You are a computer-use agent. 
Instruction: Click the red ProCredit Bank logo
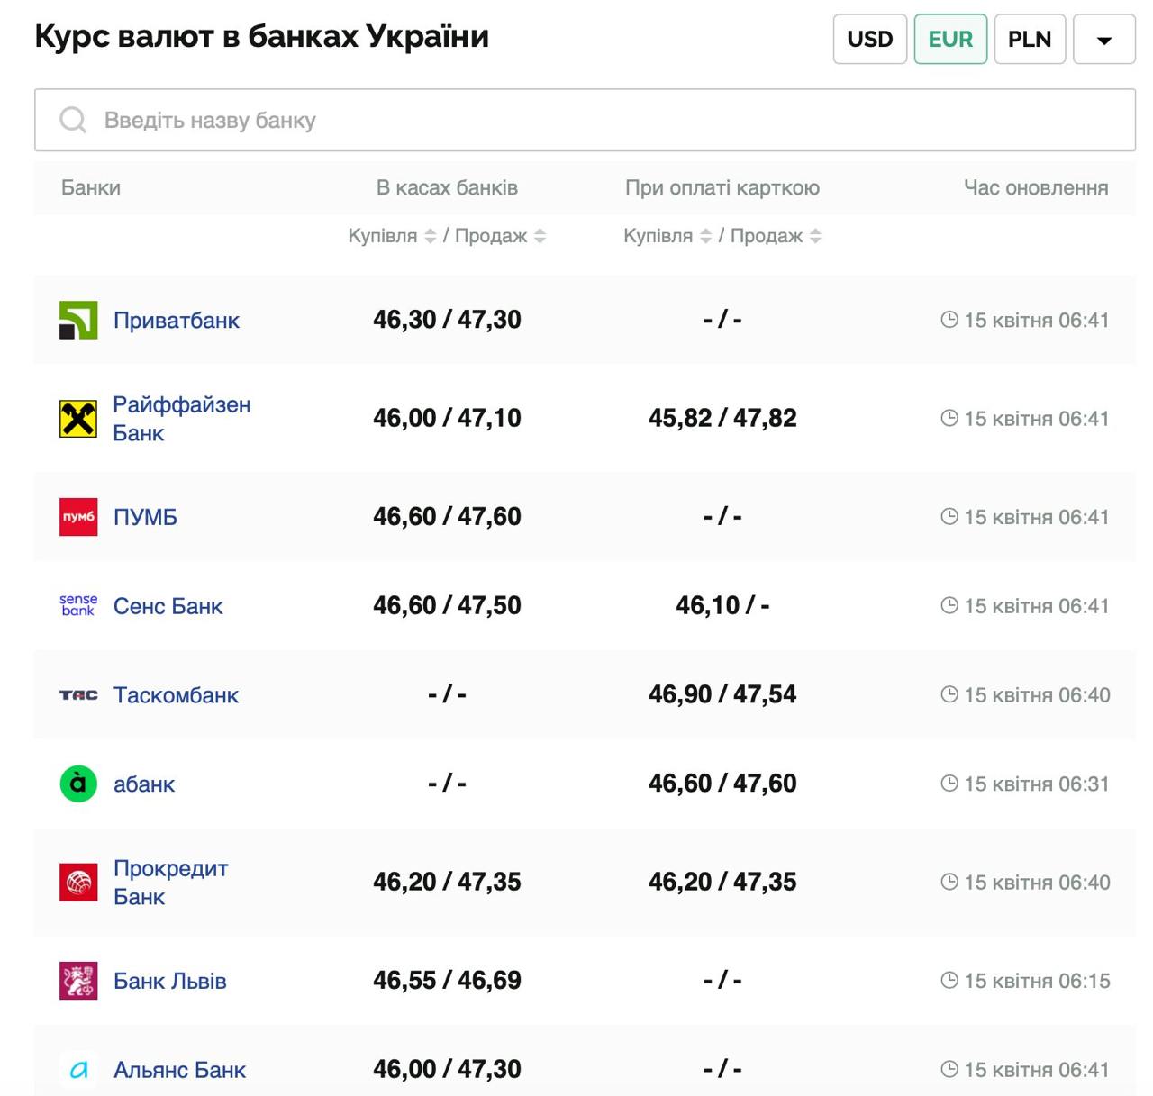(78, 883)
